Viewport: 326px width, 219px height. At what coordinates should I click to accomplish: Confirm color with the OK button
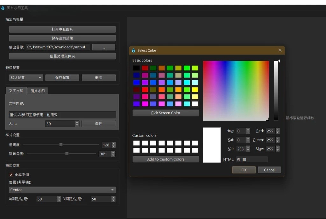click(244, 170)
